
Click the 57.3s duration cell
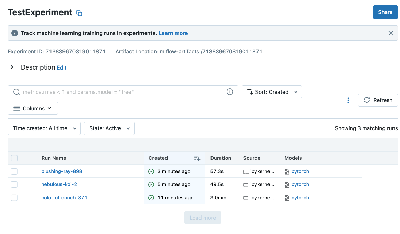(217, 171)
